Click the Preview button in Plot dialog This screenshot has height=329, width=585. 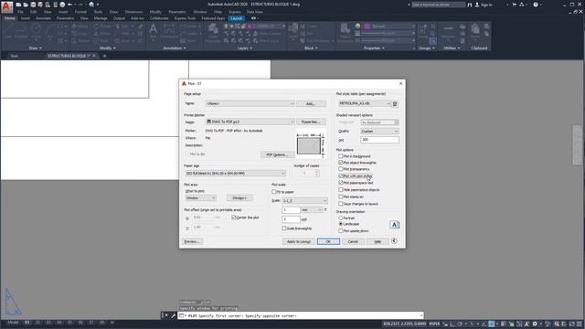[x=193, y=241]
